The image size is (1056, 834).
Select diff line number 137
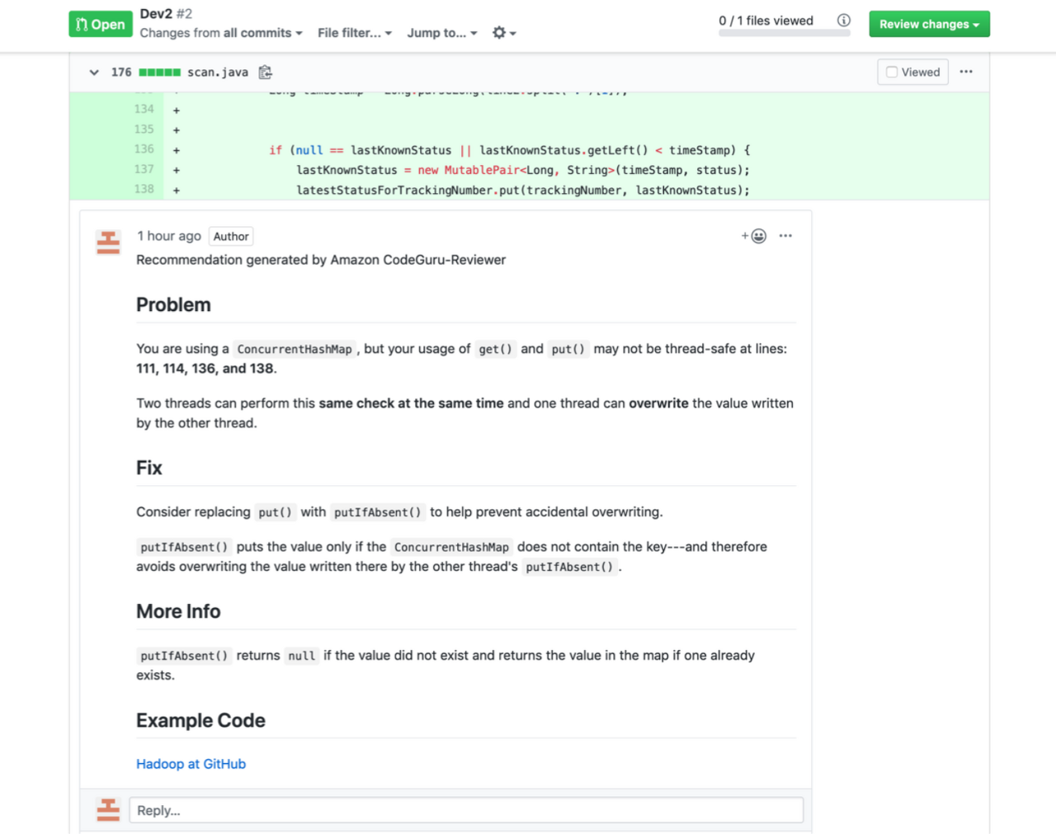pos(144,169)
